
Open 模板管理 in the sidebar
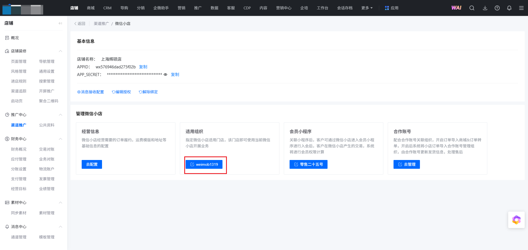pos(47,237)
